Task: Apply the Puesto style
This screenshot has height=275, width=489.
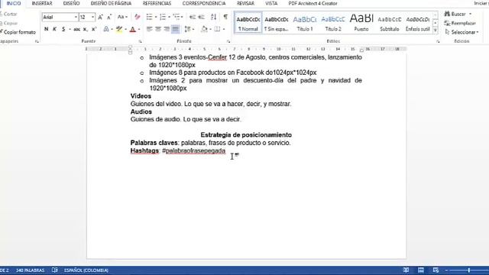Action: click(361, 23)
